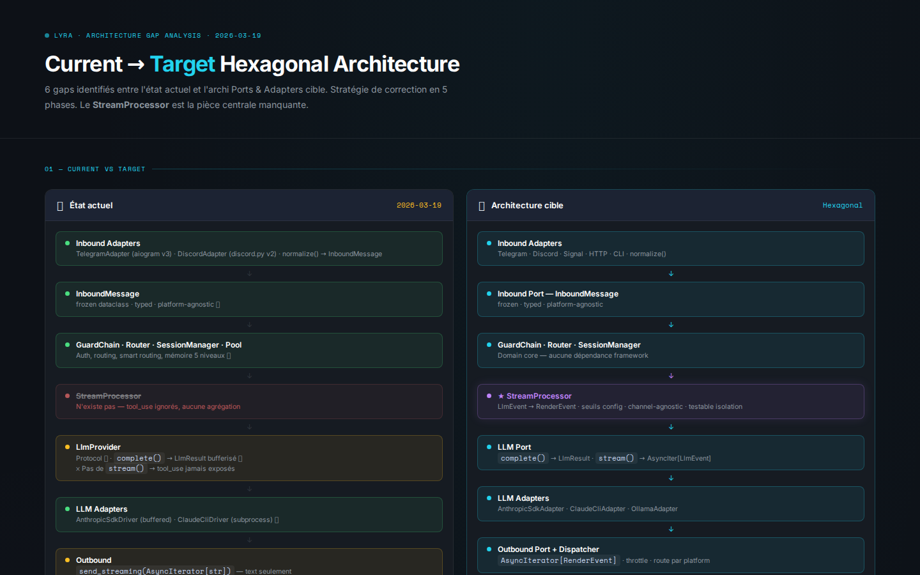The width and height of the screenshot is (920, 575).
Task: Click the icon beside État actuel title
Action: pyautogui.click(x=60, y=206)
